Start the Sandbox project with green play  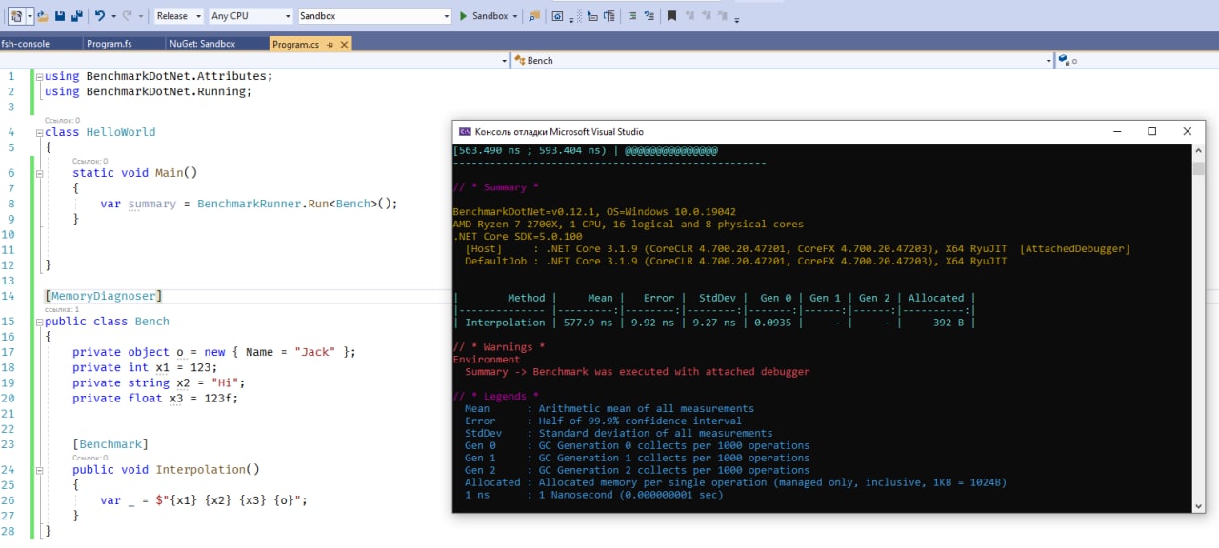click(464, 16)
